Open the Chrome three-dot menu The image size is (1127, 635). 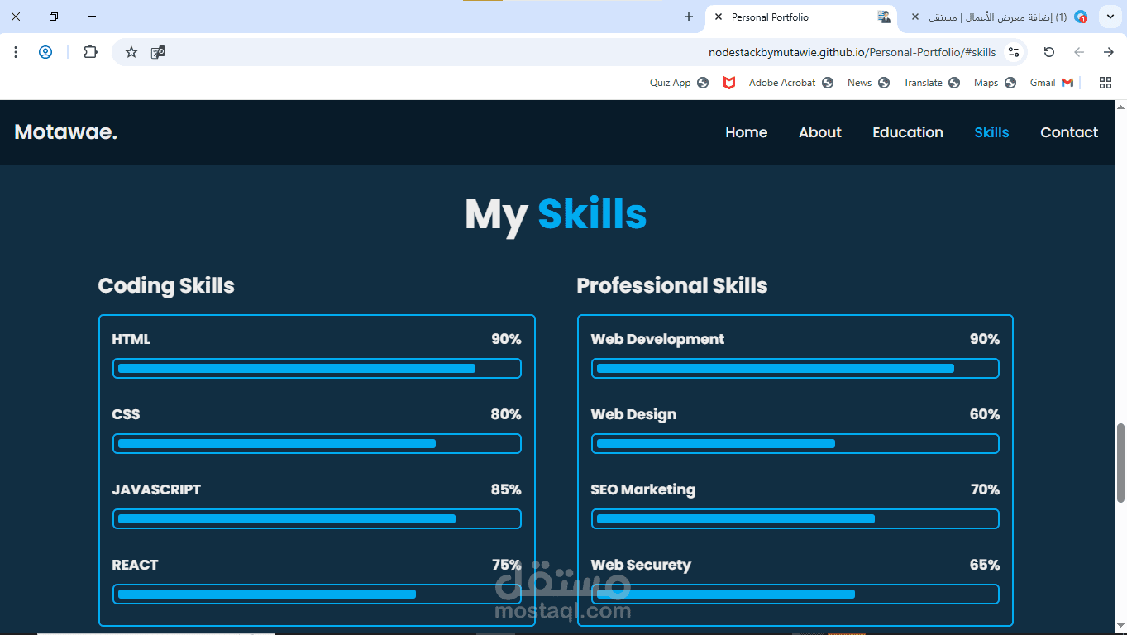[x=16, y=52]
